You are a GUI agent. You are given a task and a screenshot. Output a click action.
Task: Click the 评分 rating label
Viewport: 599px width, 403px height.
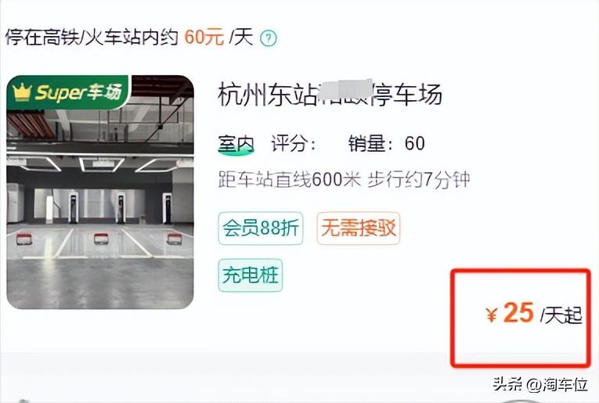click(294, 143)
